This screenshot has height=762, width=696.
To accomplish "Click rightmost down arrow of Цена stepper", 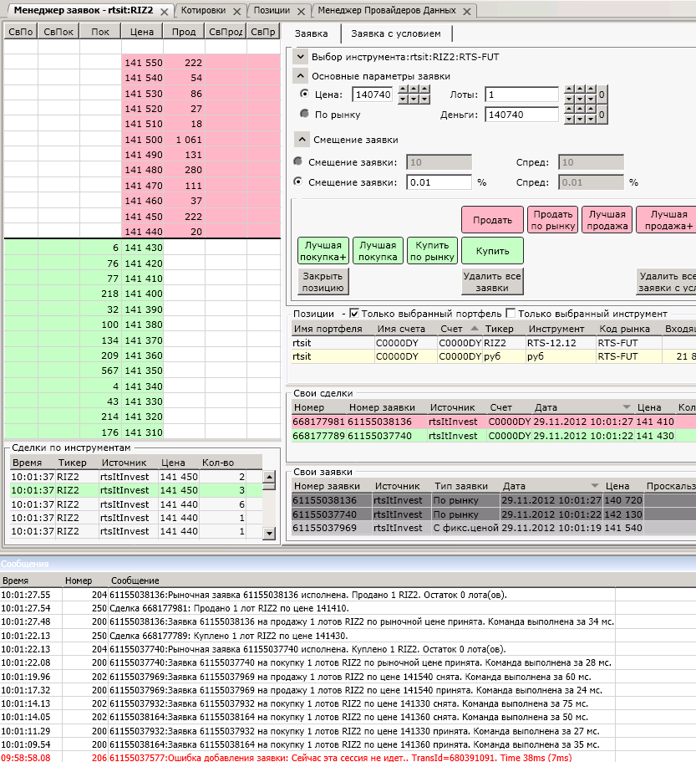I will pyautogui.click(x=424, y=100).
